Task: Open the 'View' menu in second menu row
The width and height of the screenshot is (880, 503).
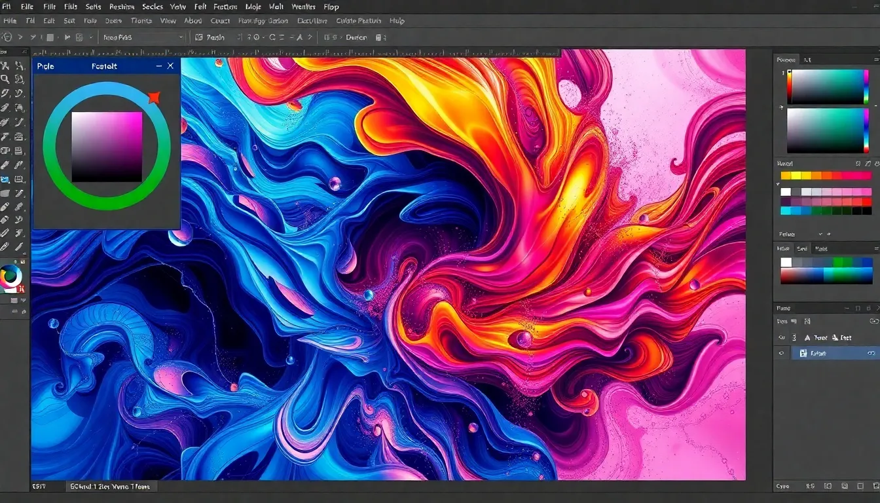Action: pyautogui.click(x=168, y=21)
